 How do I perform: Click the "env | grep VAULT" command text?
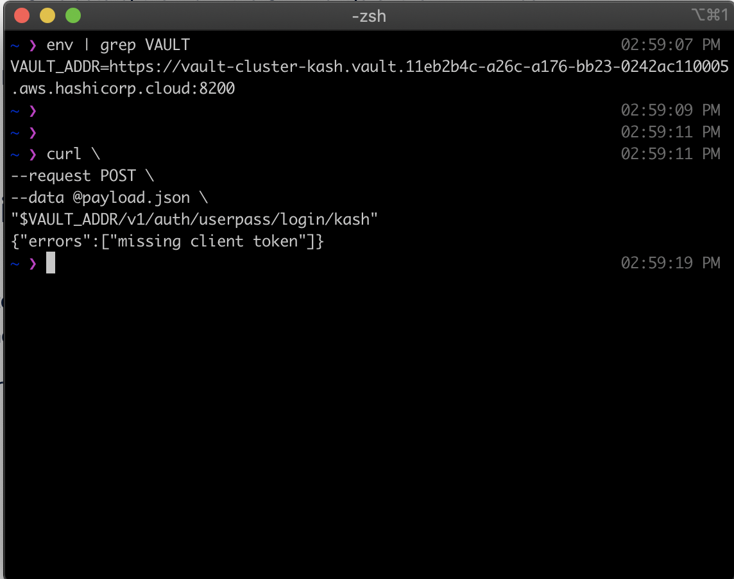[x=118, y=45]
